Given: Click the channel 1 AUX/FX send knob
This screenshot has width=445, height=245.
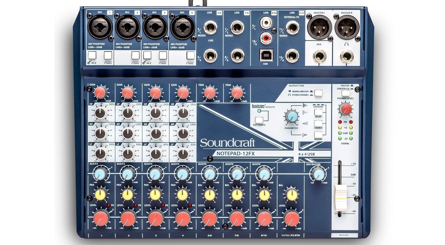Looking at the screenshot, I should (x=100, y=175).
